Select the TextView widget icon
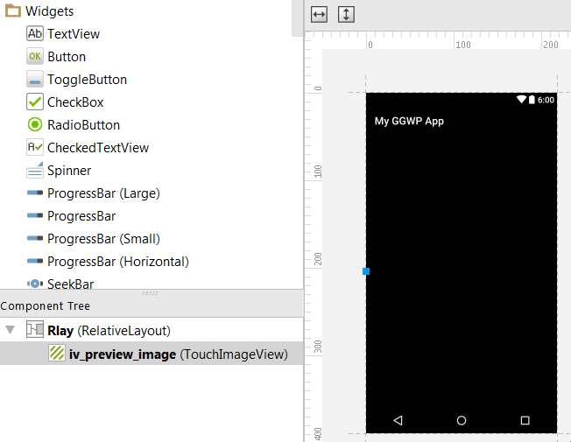 (x=35, y=33)
